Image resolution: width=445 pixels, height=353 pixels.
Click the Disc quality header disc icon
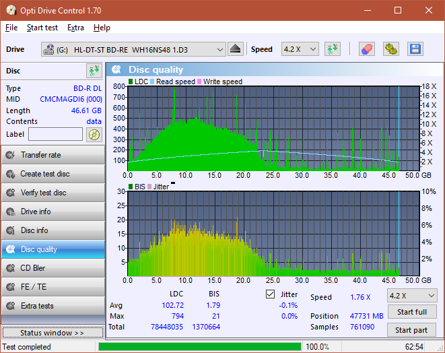[x=116, y=69]
